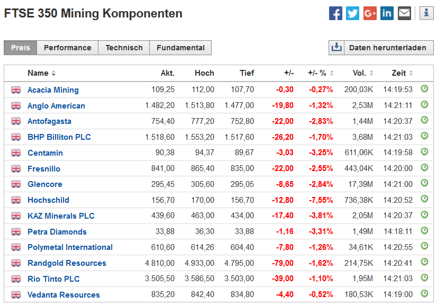This screenshot has height=305, width=446.
Task: Click the clock icon for Acacia Mining
Action: coord(424,89)
